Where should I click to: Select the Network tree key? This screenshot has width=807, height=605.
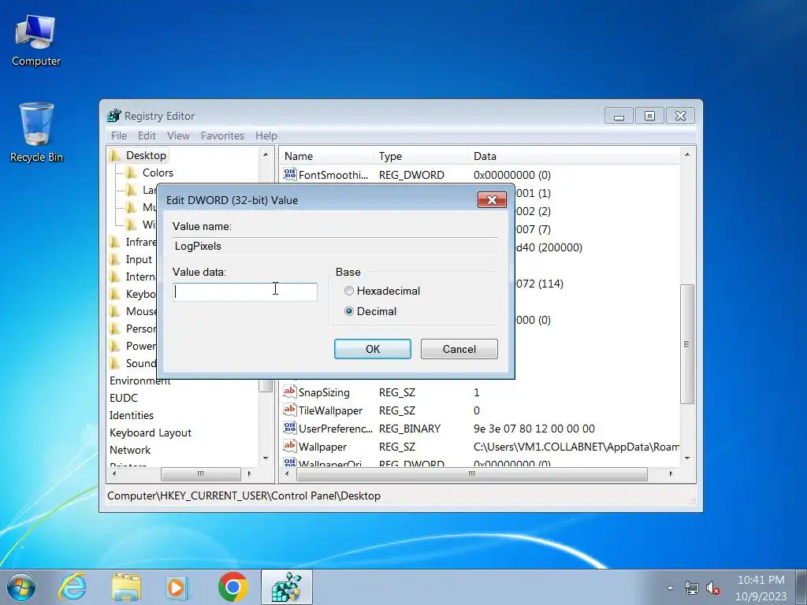(130, 450)
